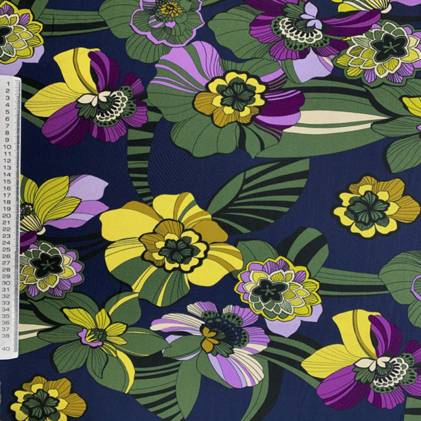Image resolution: width=421 pixels, height=421 pixels.
Task: Select the number 40 on the ruler
Action: click(6, 349)
